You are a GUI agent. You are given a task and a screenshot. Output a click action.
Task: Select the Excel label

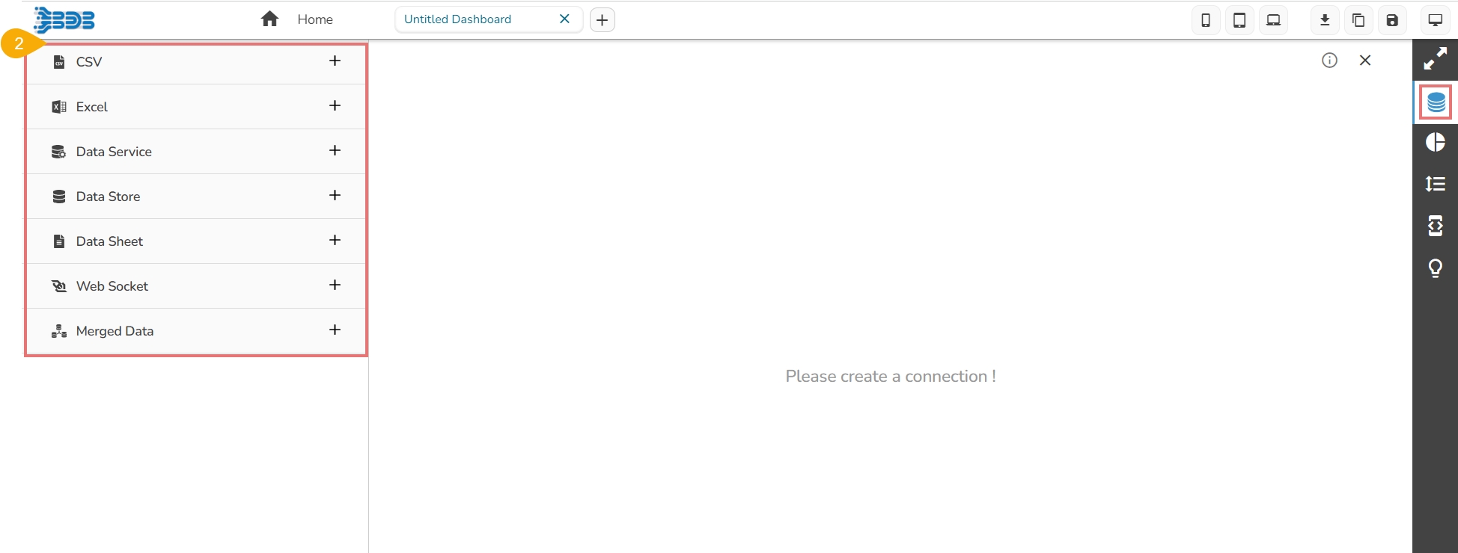pos(92,107)
